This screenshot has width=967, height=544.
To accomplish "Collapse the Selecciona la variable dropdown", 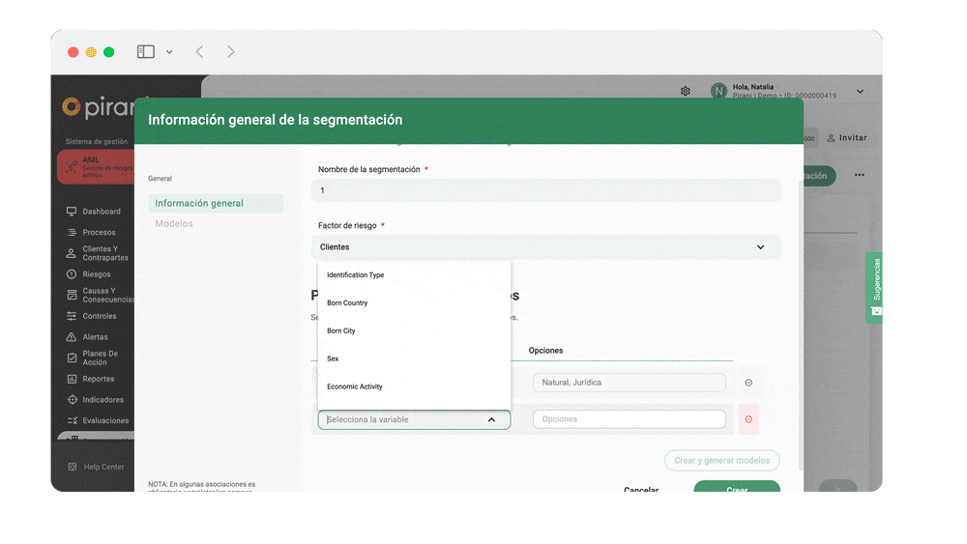I will click(491, 420).
